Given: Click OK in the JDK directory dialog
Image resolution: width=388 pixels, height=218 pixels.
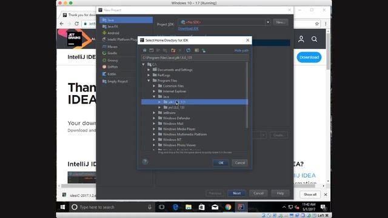Looking at the screenshot, I should [221, 163].
